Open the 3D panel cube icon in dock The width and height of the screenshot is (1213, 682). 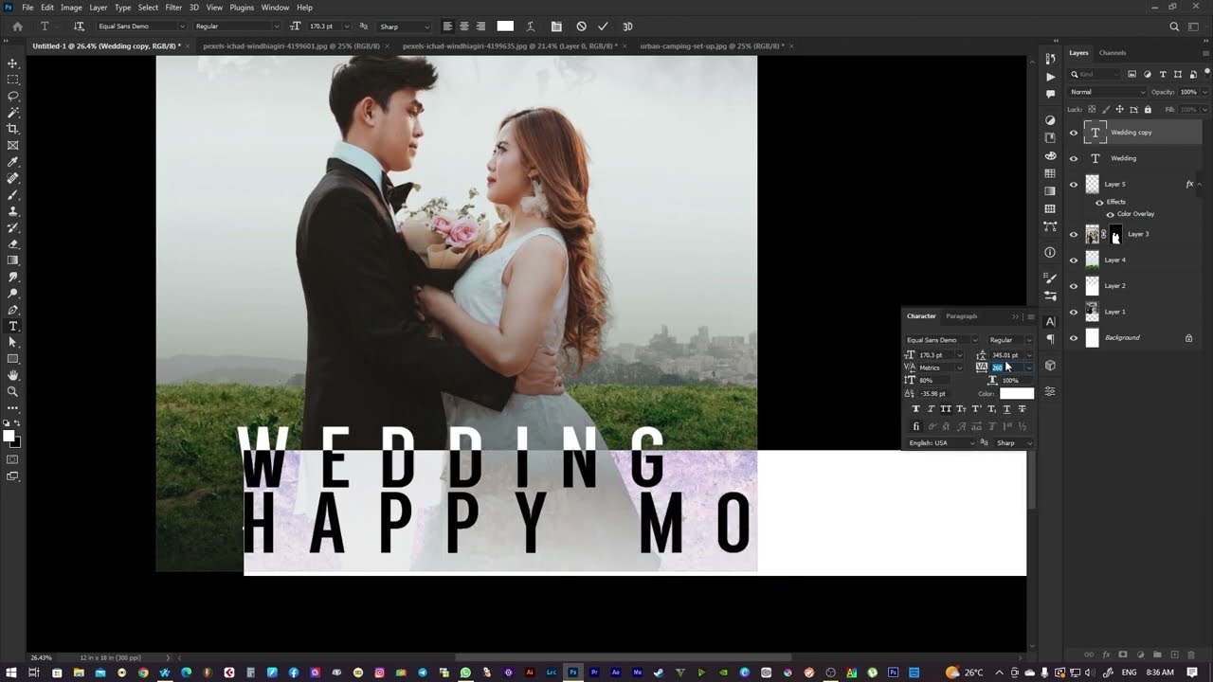(x=1050, y=366)
